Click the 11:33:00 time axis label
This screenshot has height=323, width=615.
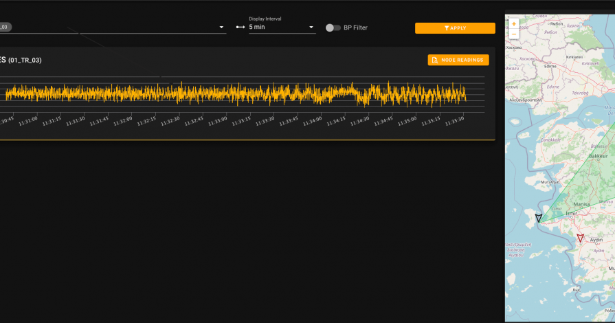point(218,120)
